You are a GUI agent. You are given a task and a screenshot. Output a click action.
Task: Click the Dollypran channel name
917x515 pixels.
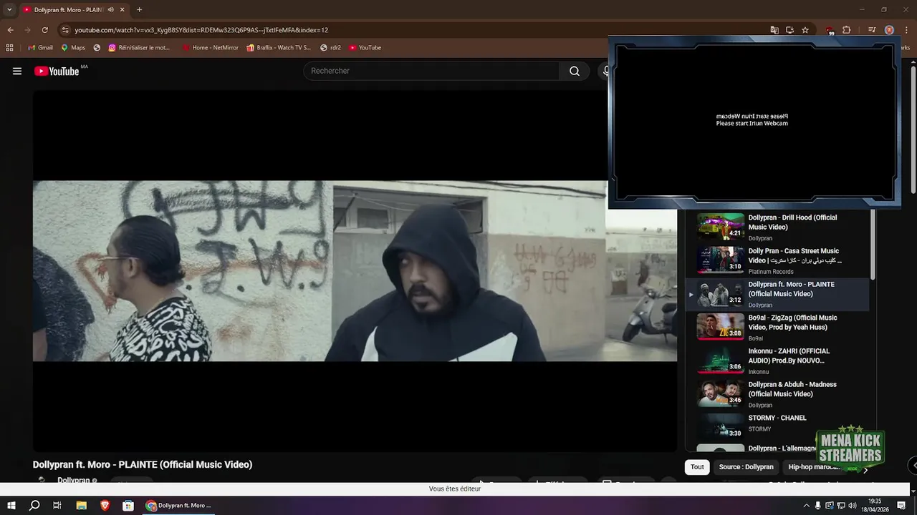73,481
